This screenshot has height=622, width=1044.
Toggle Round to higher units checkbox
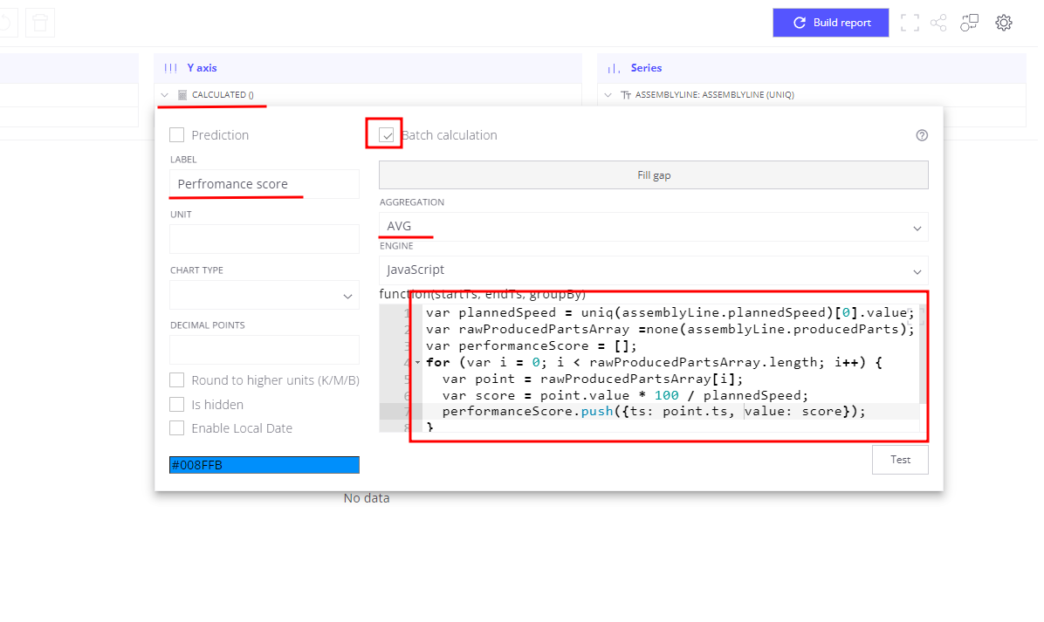(x=177, y=380)
